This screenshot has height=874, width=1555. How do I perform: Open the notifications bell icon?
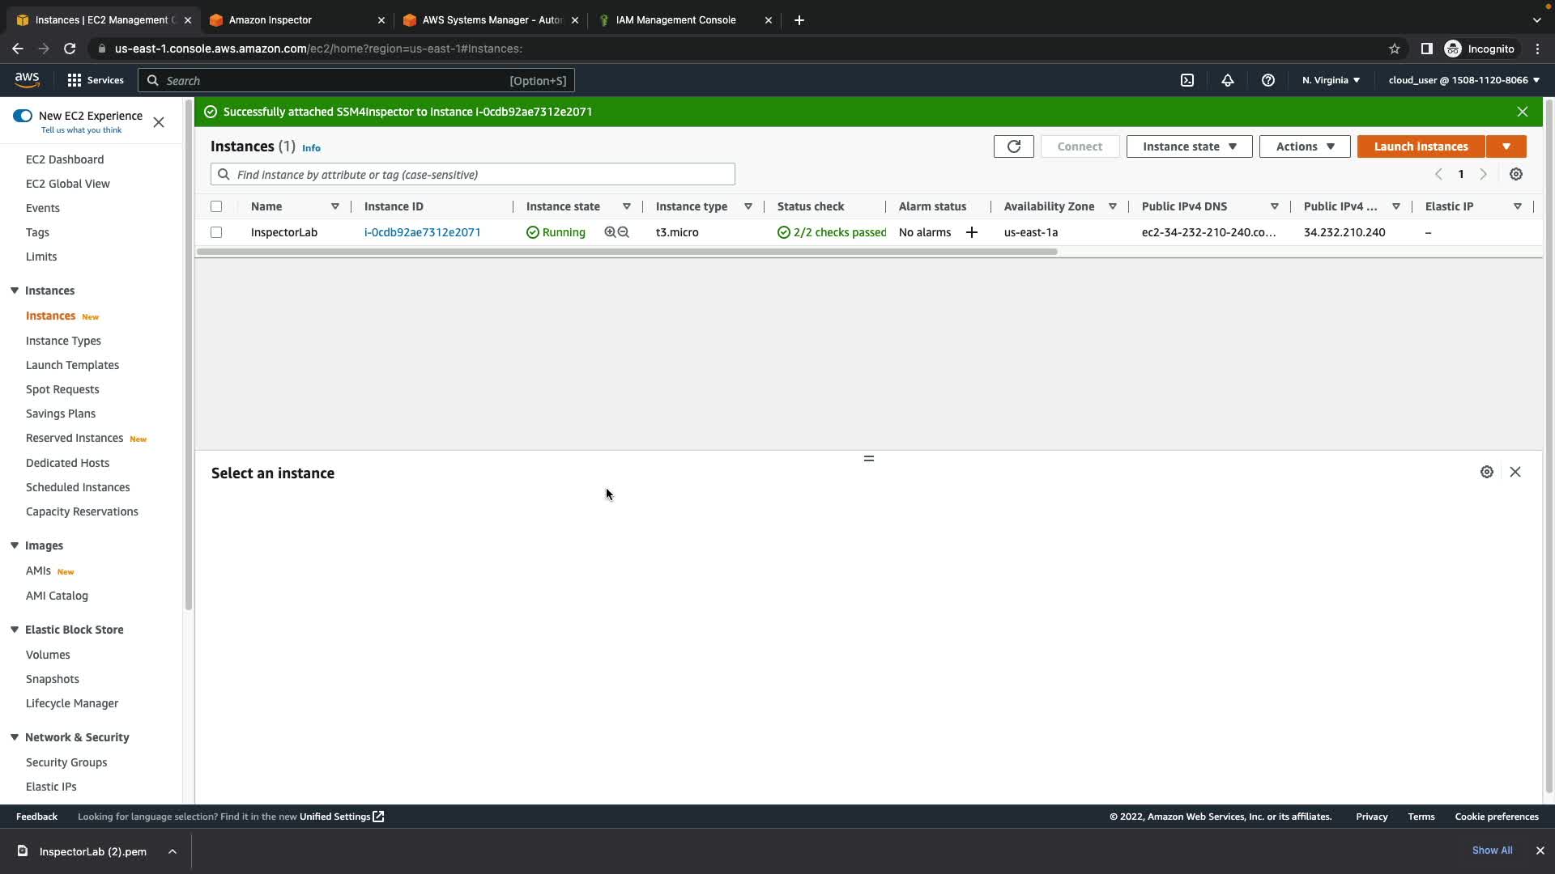(1228, 80)
